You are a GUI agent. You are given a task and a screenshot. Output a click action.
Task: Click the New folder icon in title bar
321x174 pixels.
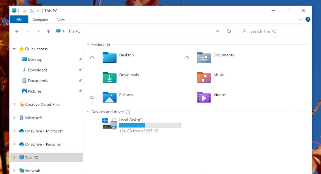[32, 11]
